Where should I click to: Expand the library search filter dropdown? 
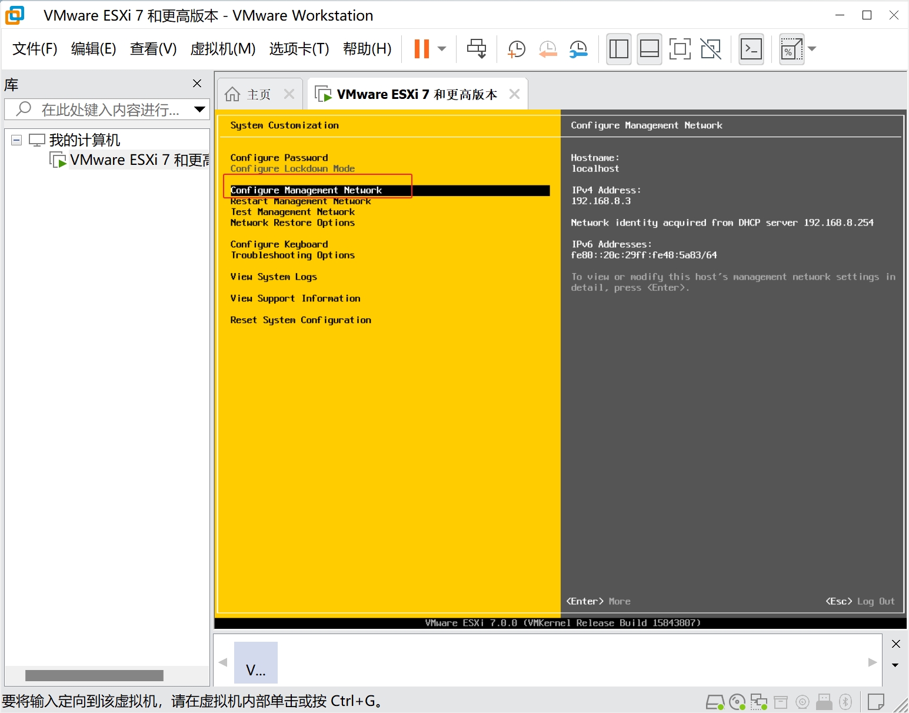[x=199, y=109]
